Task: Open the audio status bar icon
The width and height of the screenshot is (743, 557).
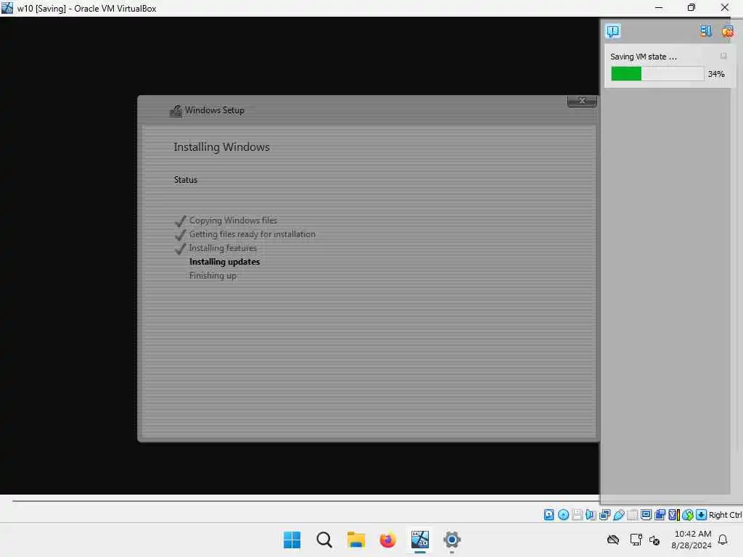Action: point(591,515)
